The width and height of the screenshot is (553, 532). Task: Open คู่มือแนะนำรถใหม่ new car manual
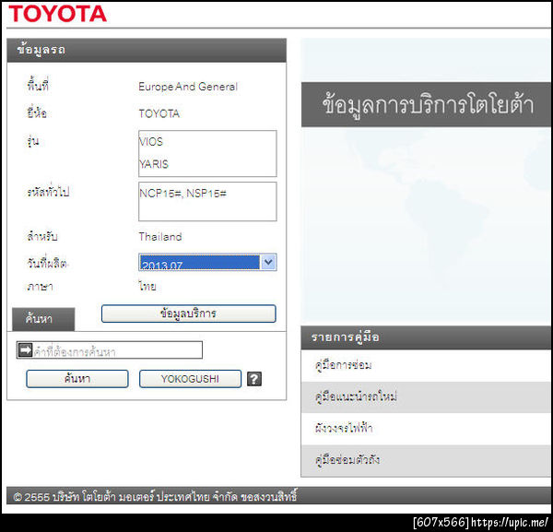coord(426,397)
